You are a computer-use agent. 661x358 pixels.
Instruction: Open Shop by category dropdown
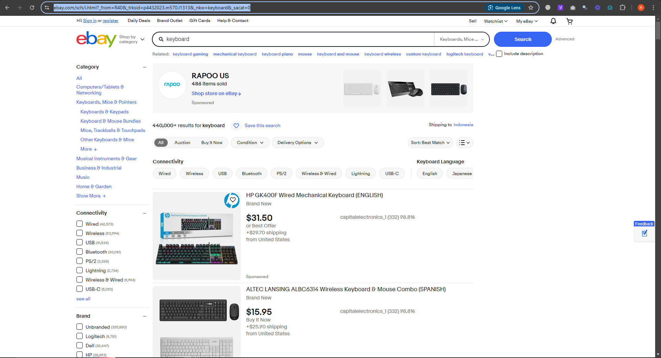tap(132, 39)
